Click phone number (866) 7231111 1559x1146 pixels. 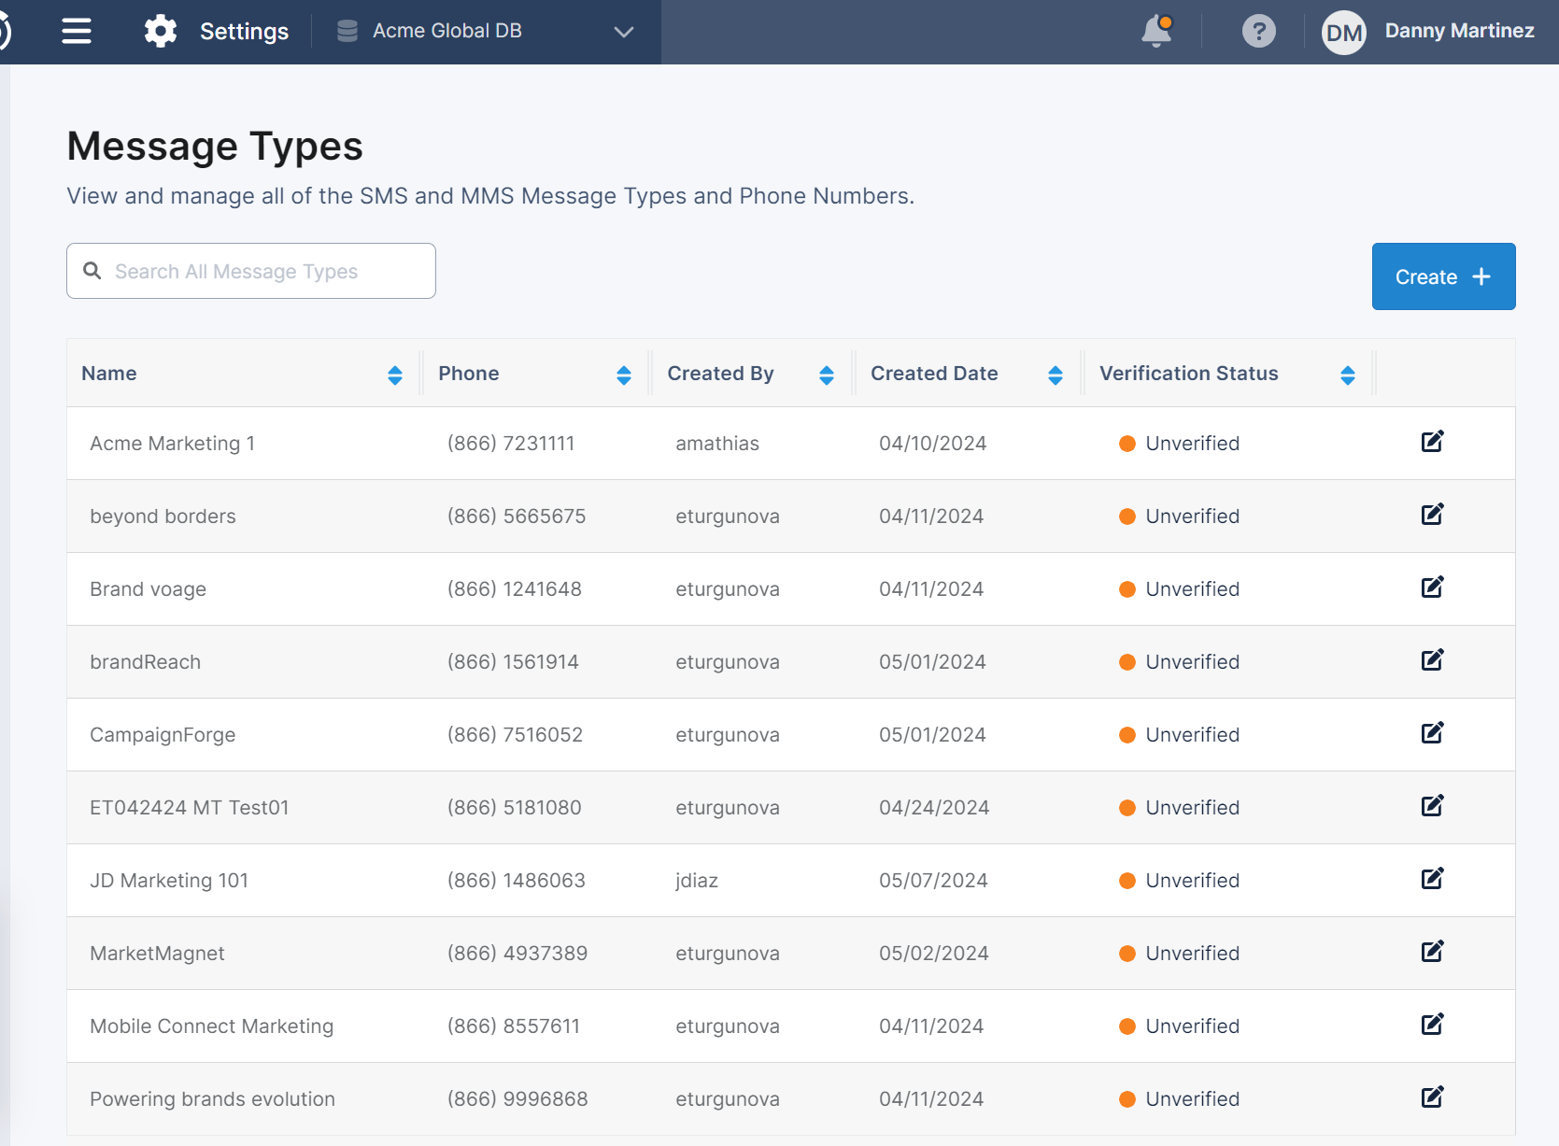[511, 444]
